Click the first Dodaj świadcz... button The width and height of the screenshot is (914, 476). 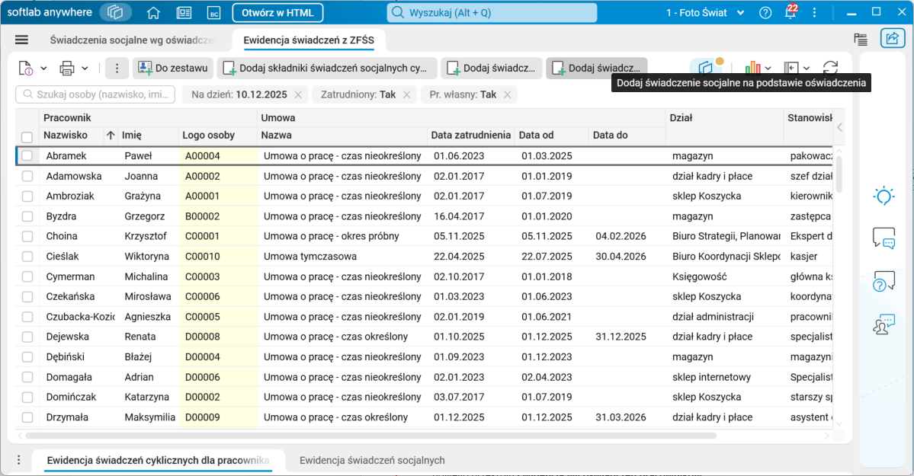492,69
